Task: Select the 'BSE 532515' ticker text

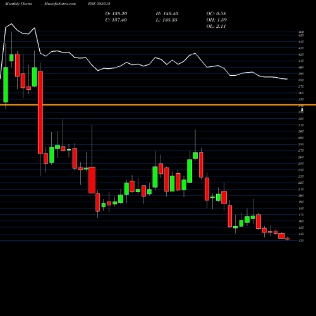Action: (99, 4)
